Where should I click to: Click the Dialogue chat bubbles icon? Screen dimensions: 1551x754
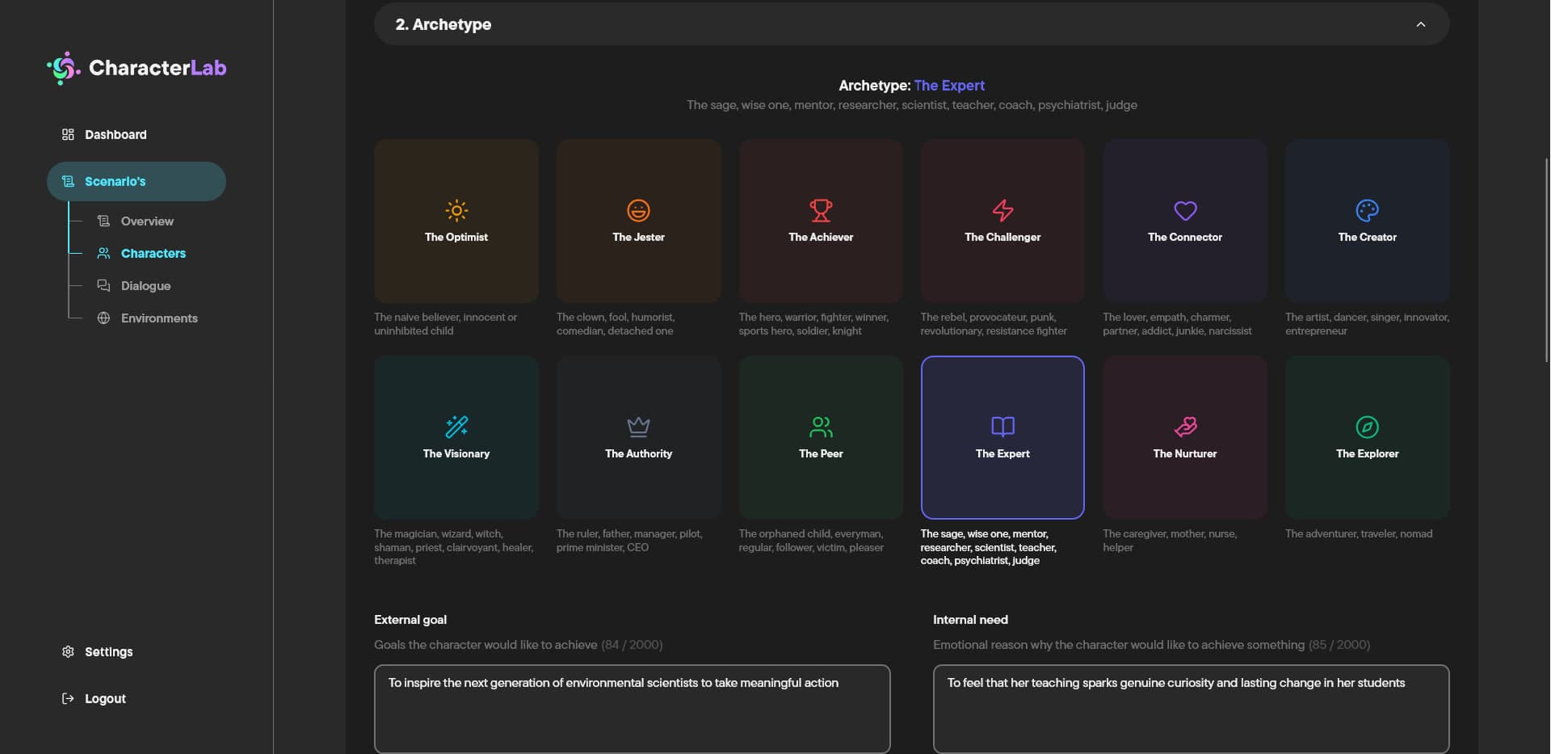[x=103, y=285]
